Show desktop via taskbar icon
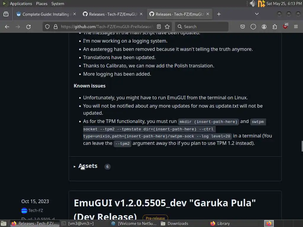The height and width of the screenshot is (227, 303). pyautogui.click(x=4, y=223)
